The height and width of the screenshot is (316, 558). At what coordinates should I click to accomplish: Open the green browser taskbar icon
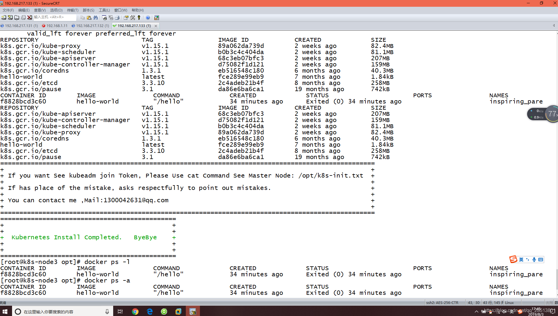click(x=164, y=311)
